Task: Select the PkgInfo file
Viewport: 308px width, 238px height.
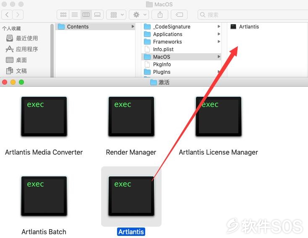Action: coord(181,65)
